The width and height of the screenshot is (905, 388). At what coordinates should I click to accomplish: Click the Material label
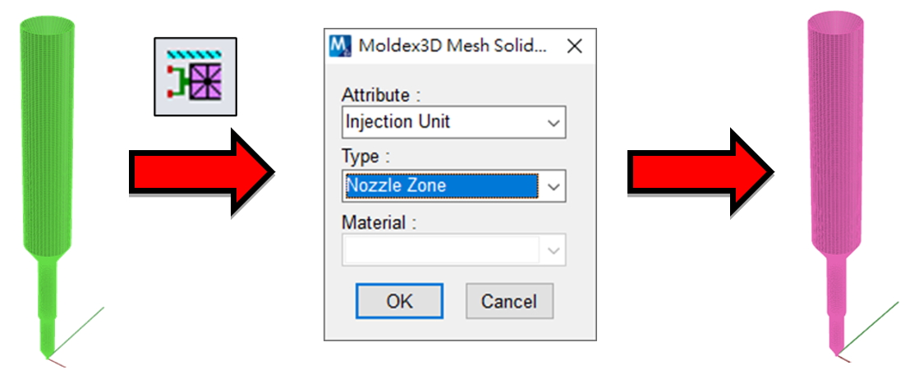click(x=378, y=222)
